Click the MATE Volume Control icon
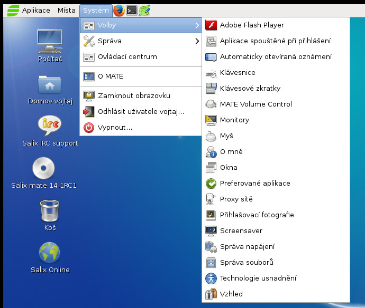Viewport: 365px width, 308px height. pyautogui.click(x=211, y=104)
